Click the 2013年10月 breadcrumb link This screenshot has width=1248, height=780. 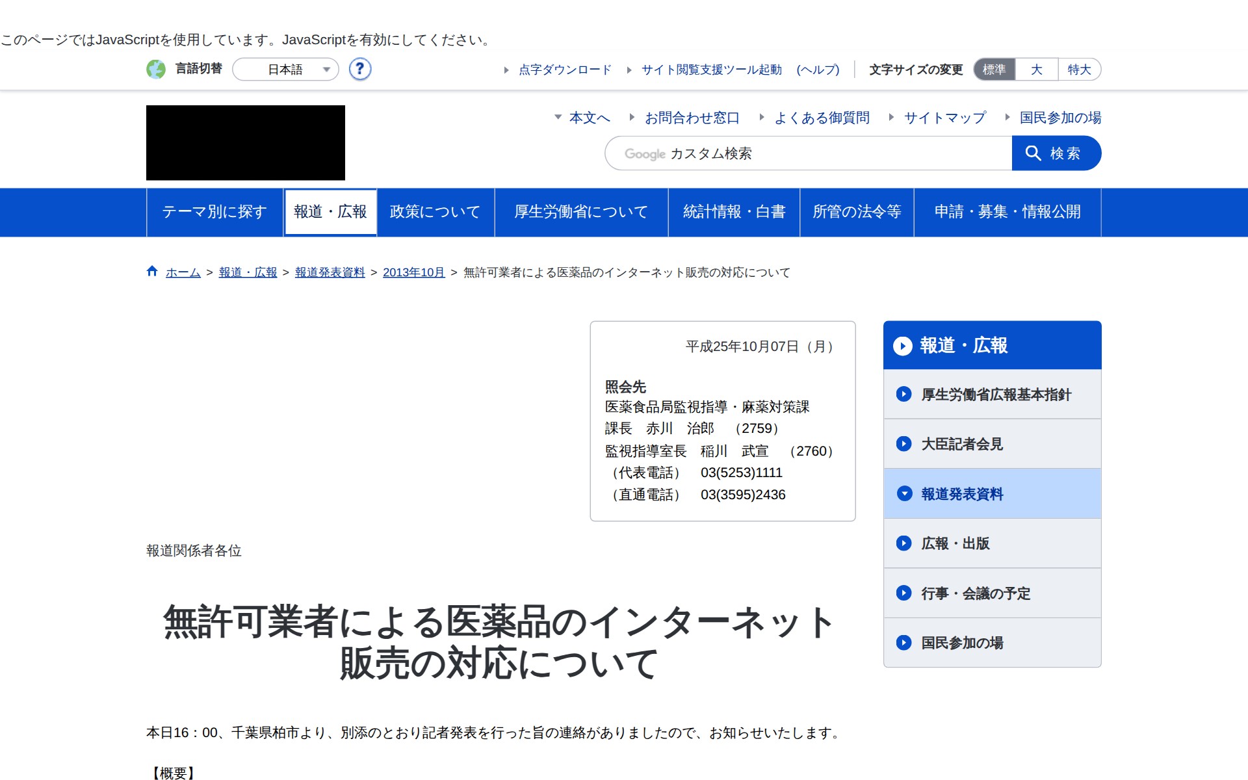click(413, 272)
